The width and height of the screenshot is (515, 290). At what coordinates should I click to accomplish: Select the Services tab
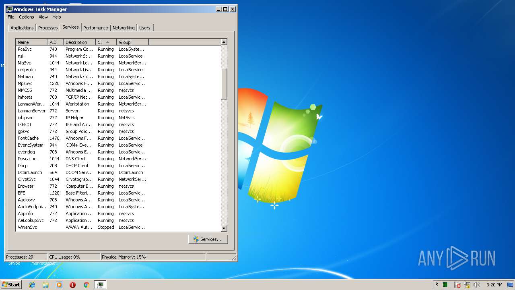[x=70, y=27]
